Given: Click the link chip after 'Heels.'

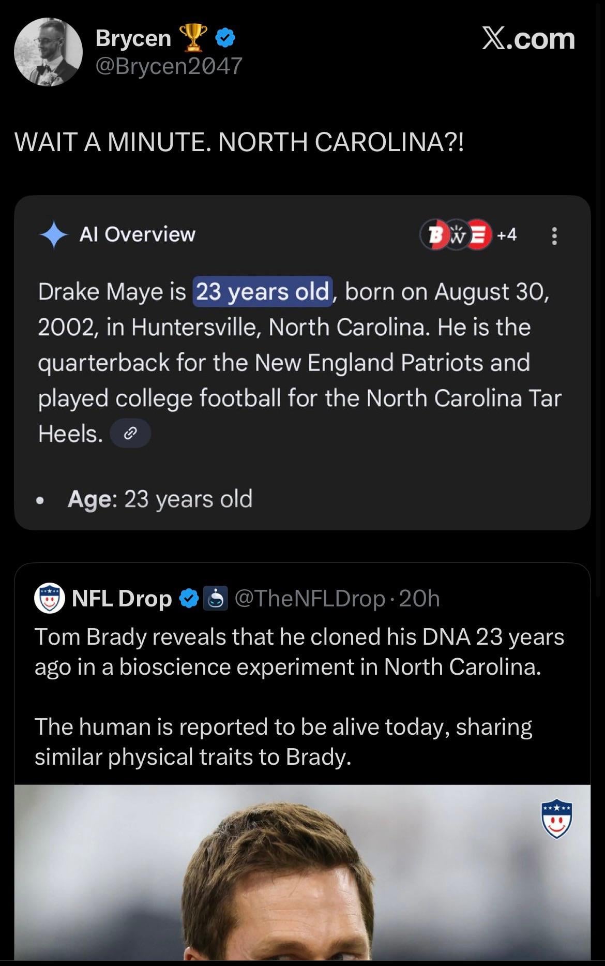Looking at the screenshot, I should pos(131,433).
